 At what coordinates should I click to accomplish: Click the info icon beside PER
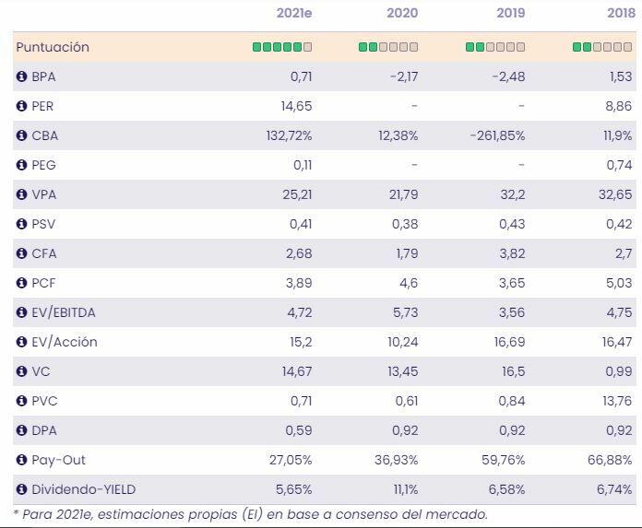click(x=22, y=106)
